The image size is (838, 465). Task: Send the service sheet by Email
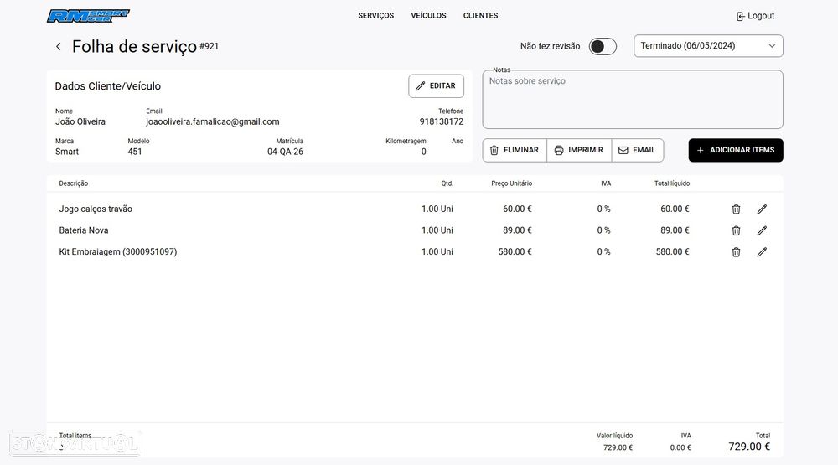click(x=637, y=150)
